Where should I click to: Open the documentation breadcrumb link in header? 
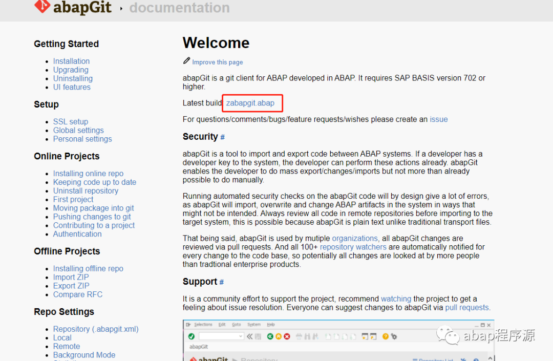pos(180,7)
